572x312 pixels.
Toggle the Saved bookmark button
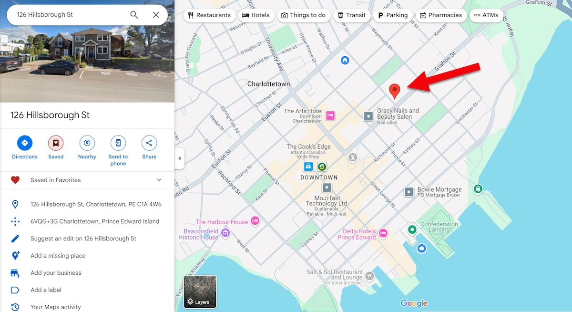click(56, 143)
